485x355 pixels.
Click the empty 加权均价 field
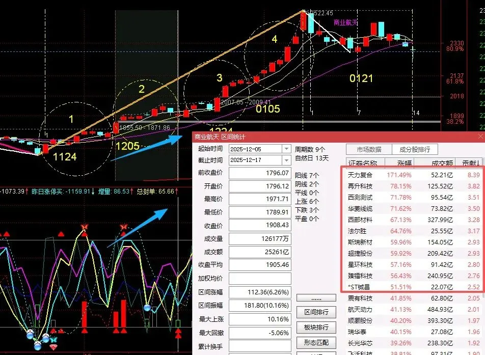tap(260, 278)
